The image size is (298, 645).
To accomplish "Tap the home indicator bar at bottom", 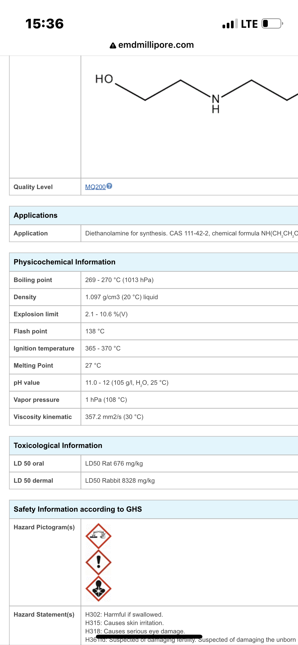I will pyautogui.click(x=149, y=637).
